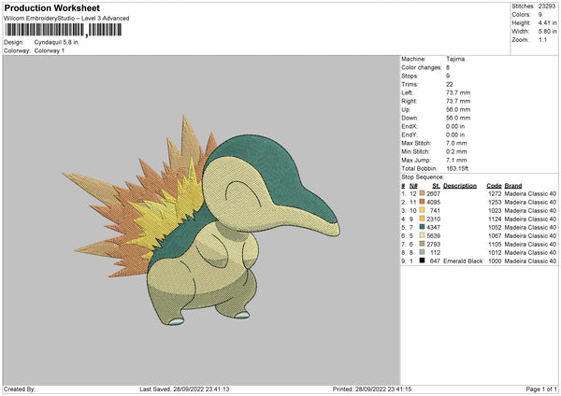Click the 'Code' column header
This screenshot has height=396, width=561.
494,186
